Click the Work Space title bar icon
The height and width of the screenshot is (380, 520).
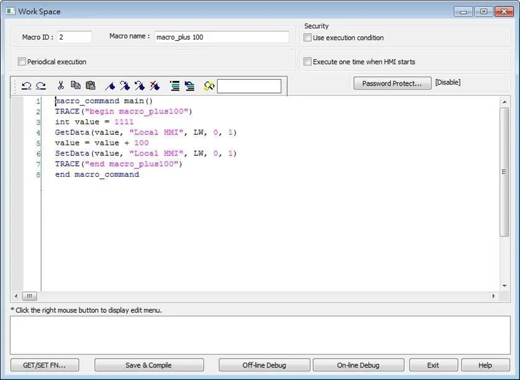10,11
